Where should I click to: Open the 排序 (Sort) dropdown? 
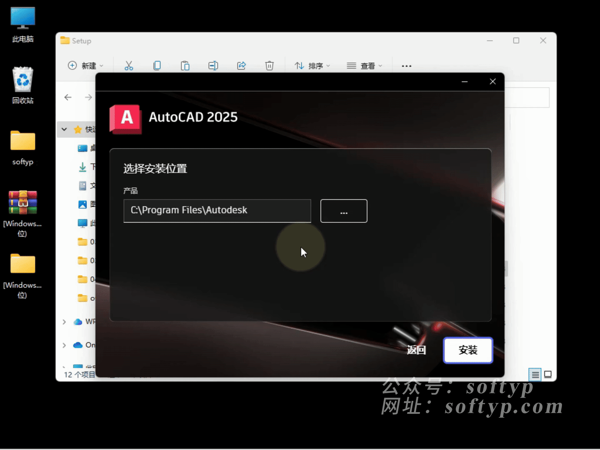pos(312,66)
